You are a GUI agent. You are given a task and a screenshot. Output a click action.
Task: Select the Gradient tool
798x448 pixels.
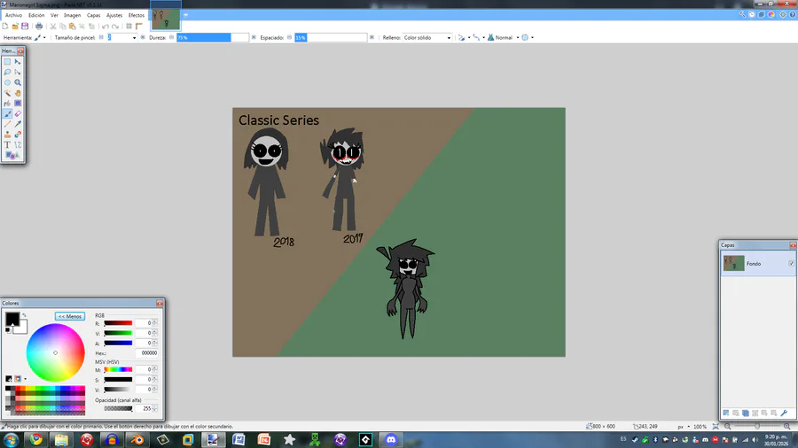coord(18,103)
